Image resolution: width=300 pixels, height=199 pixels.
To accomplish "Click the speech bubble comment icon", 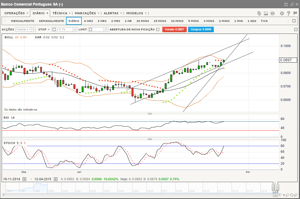I will coord(295,13).
